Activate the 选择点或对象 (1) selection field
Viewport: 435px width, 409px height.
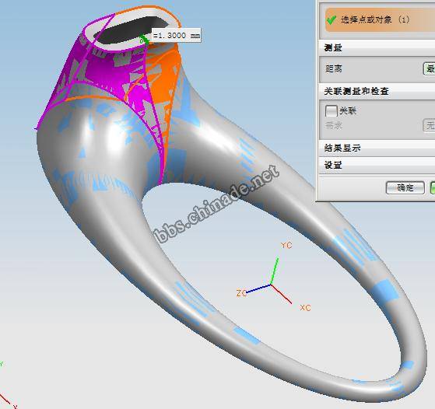380,20
